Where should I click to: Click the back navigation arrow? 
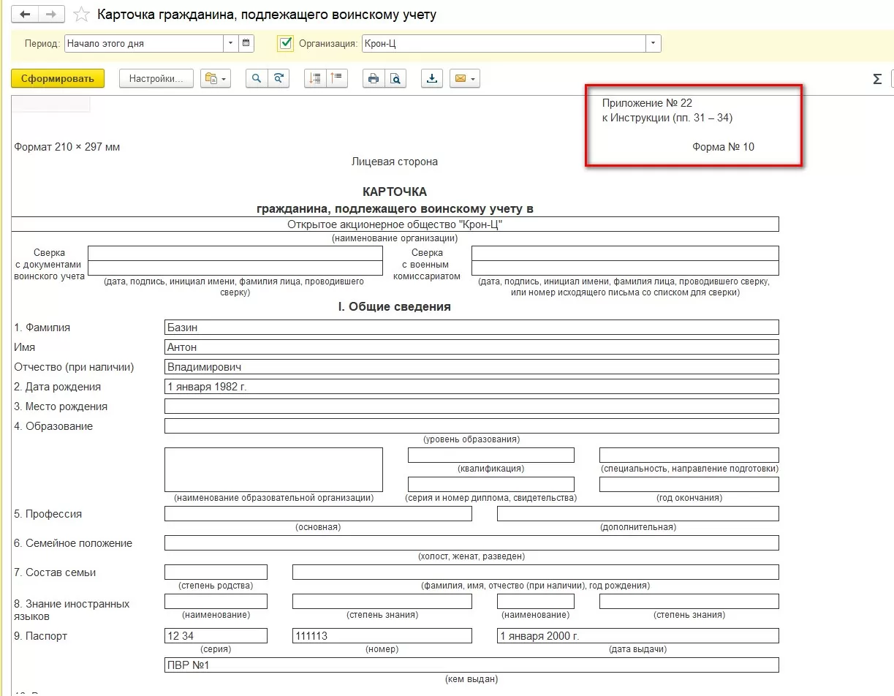[26, 15]
